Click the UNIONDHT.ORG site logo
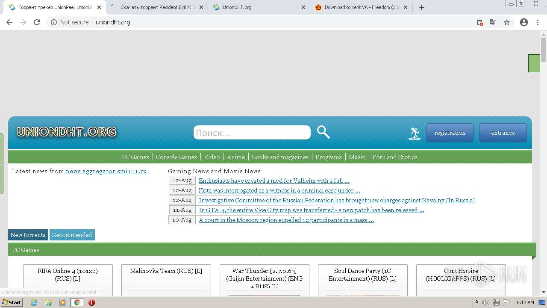Screen dimensions: 547x308 [67, 132]
